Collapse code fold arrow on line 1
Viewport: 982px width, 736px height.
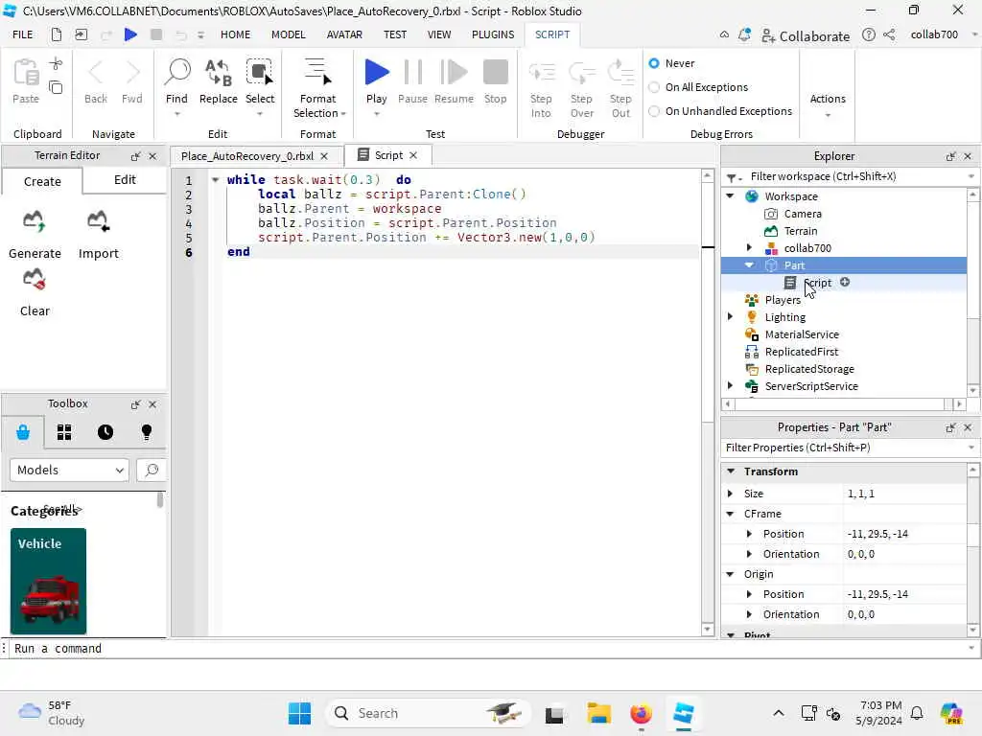click(x=216, y=179)
